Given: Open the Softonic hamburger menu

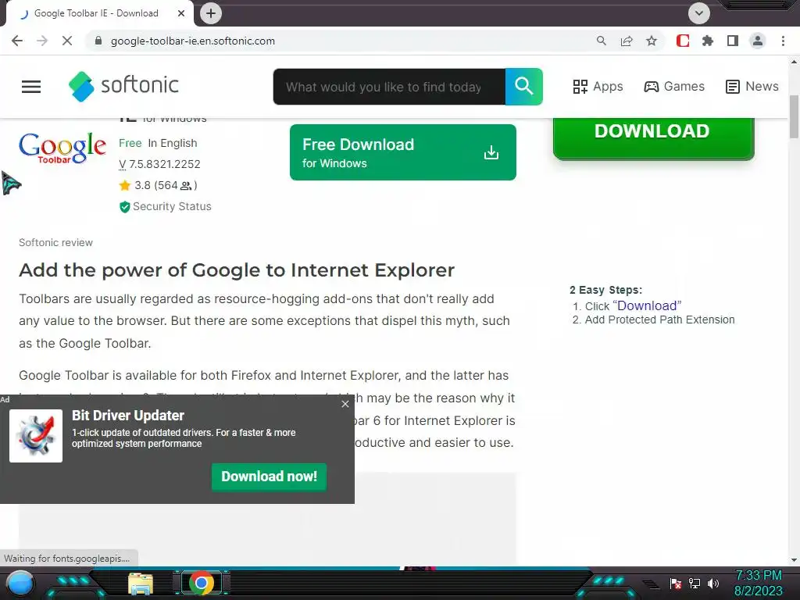Looking at the screenshot, I should 31,86.
